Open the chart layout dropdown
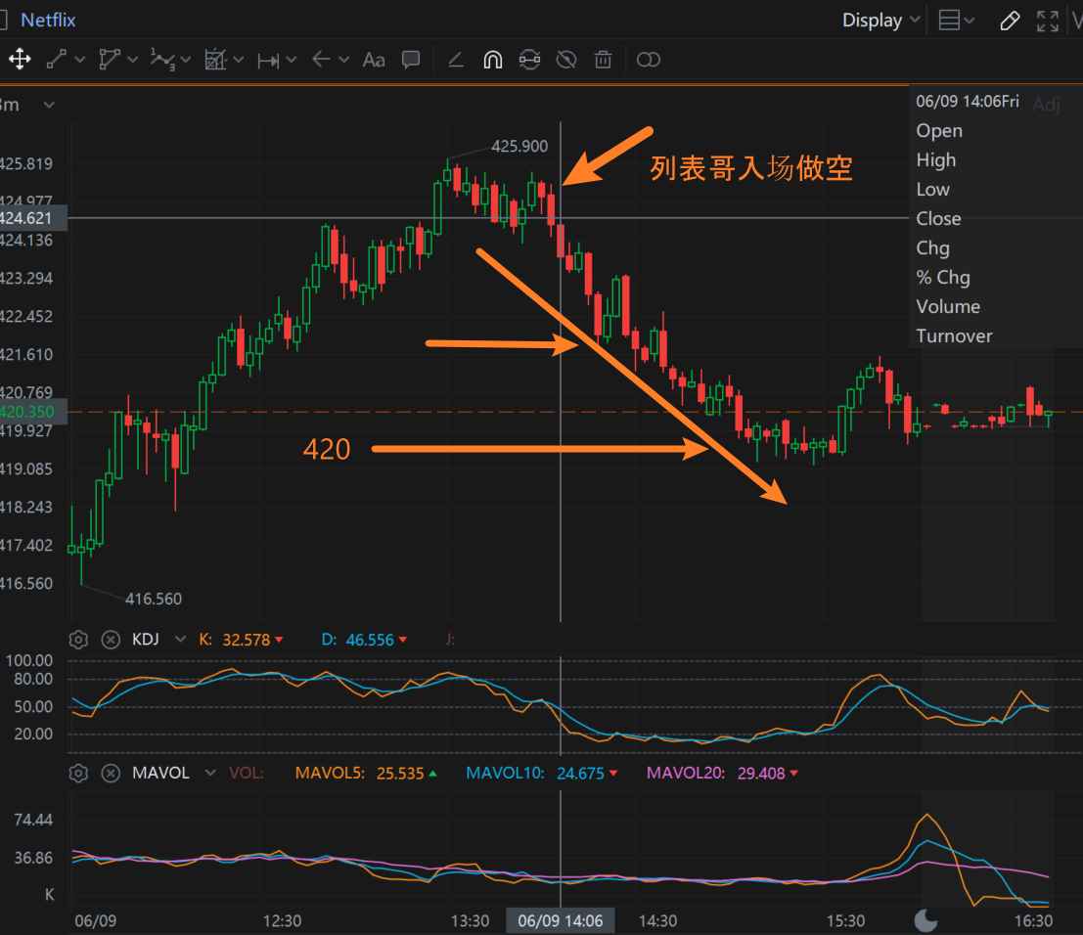The width and height of the screenshot is (1083, 935). click(x=956, y=21)
